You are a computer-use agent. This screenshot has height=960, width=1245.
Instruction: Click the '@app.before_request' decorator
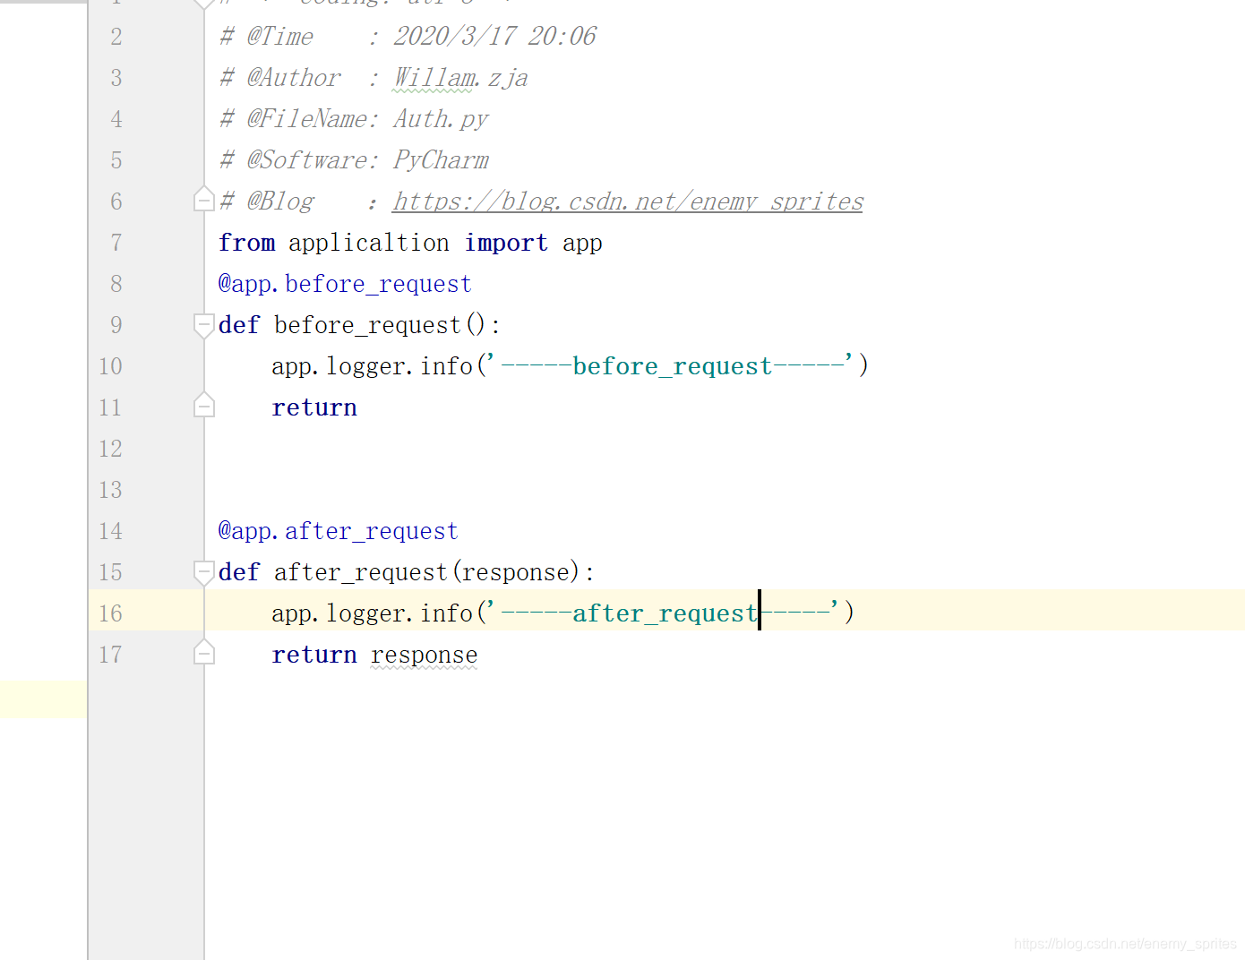[345, 284]
